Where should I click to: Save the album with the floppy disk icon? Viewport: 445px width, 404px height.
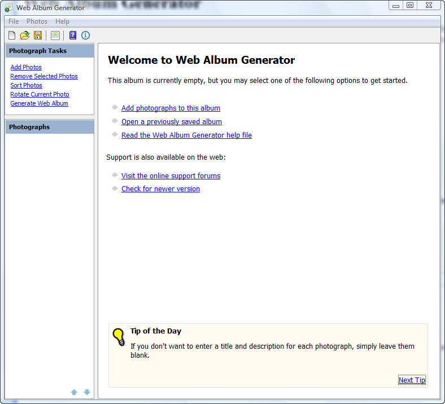point(38,36)
